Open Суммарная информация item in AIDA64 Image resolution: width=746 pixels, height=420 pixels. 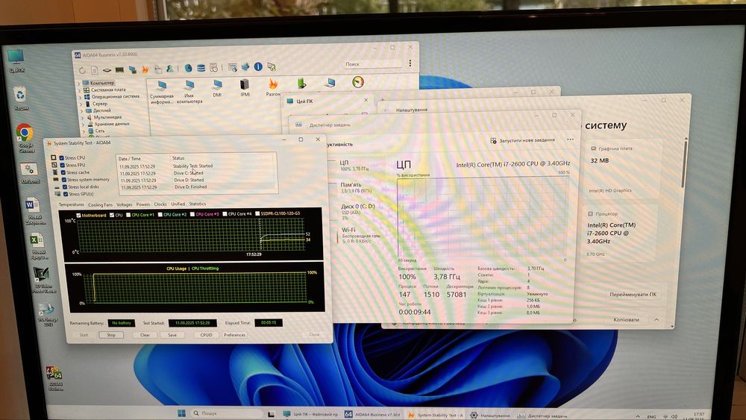click(162, 91)
